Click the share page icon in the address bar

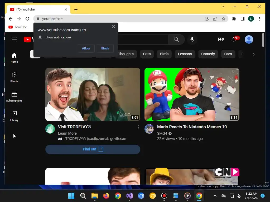(x=215, y=19)
